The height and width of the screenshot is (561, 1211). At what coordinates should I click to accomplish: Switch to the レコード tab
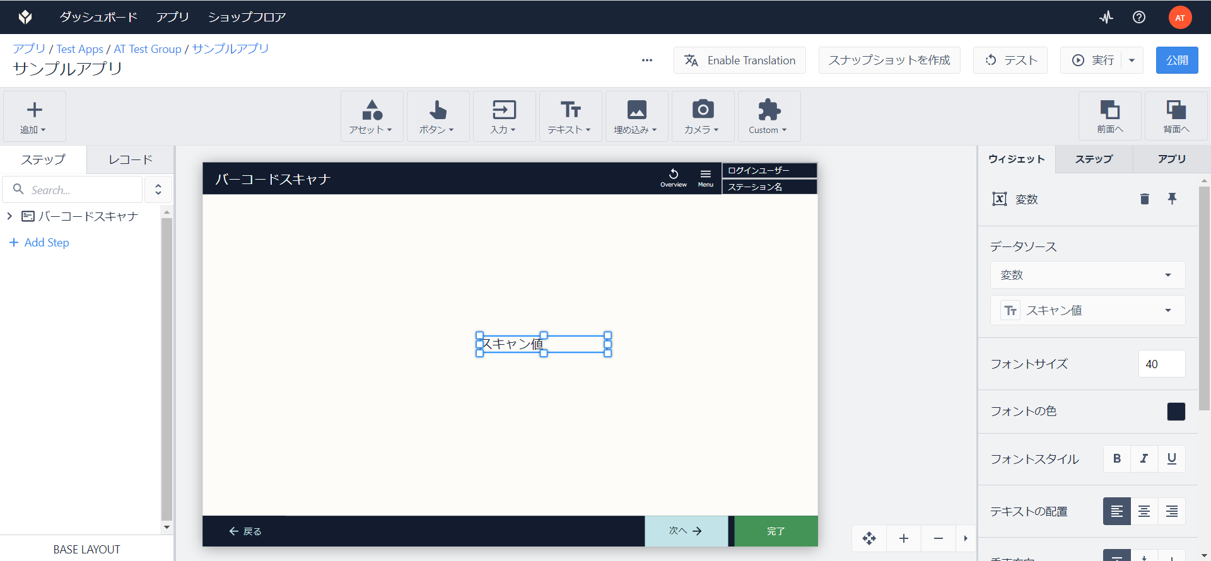point(131,159)
